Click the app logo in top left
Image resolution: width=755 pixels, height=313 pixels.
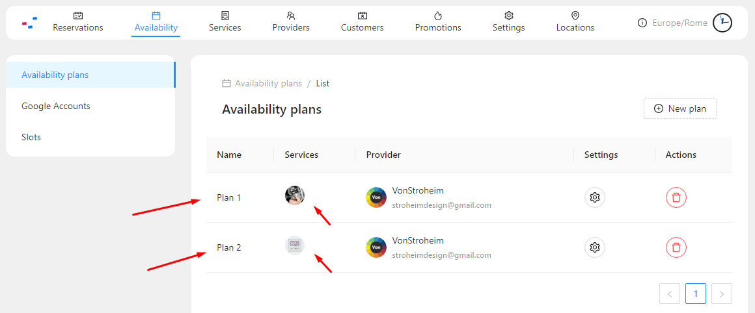(29, 23)
